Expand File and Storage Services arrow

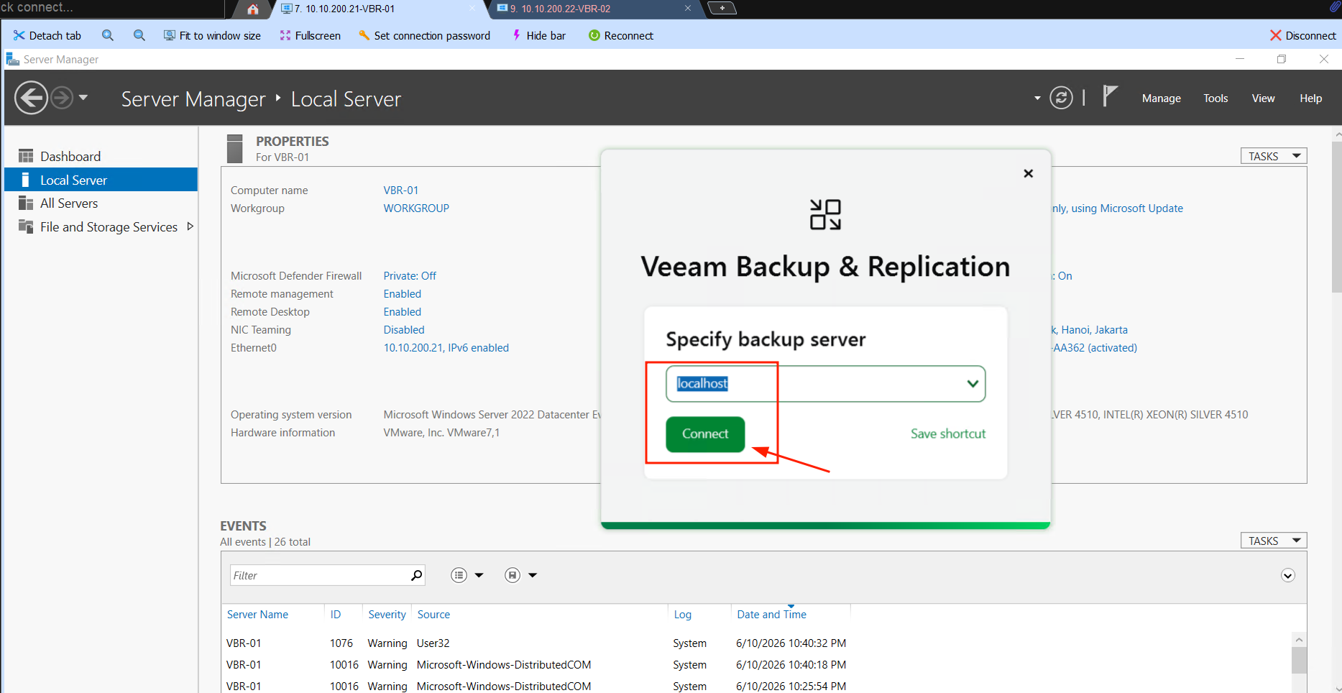(x=190, y=226)
